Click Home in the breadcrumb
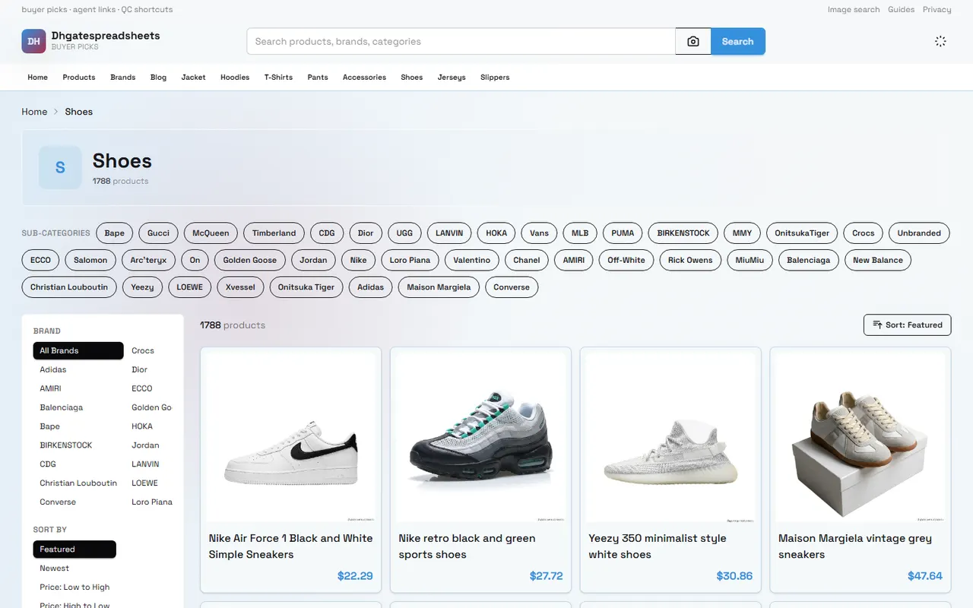This screenshot has height=608, width=973. pos(34,112)
